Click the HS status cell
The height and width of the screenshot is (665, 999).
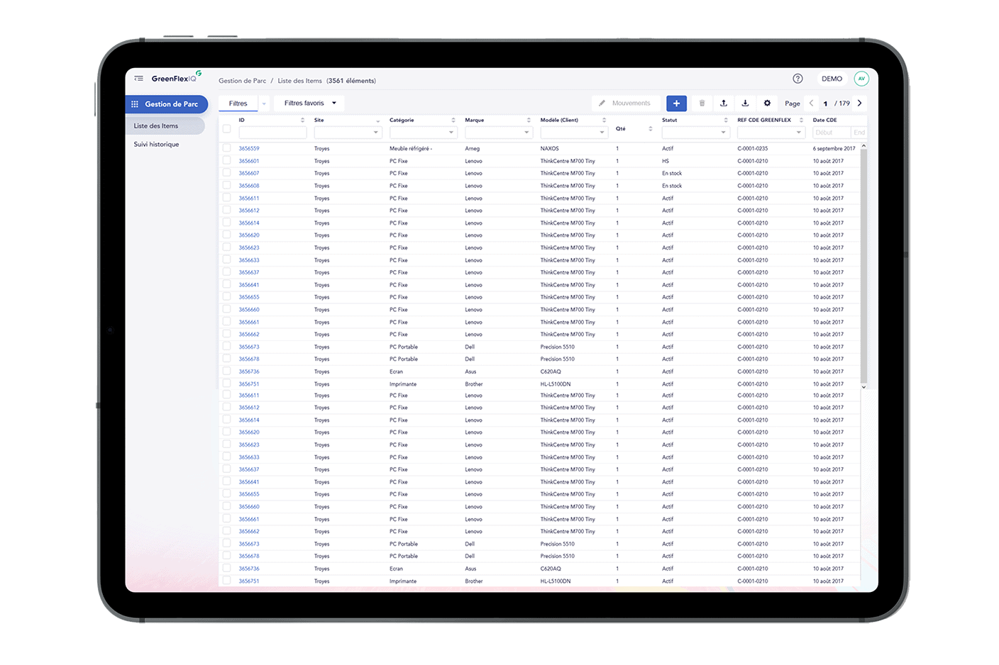tap(666, 161)
